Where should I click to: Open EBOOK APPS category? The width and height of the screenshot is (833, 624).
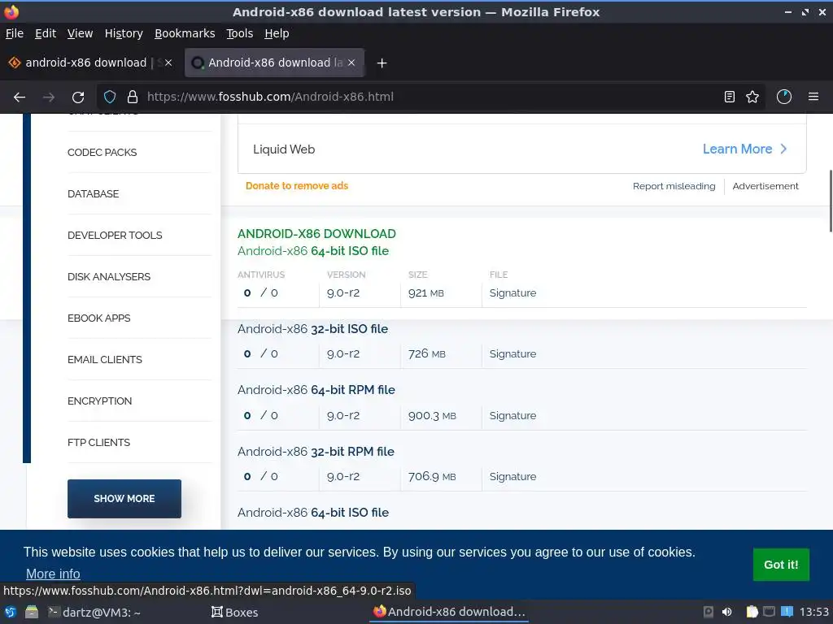click(x=98, y=318)
